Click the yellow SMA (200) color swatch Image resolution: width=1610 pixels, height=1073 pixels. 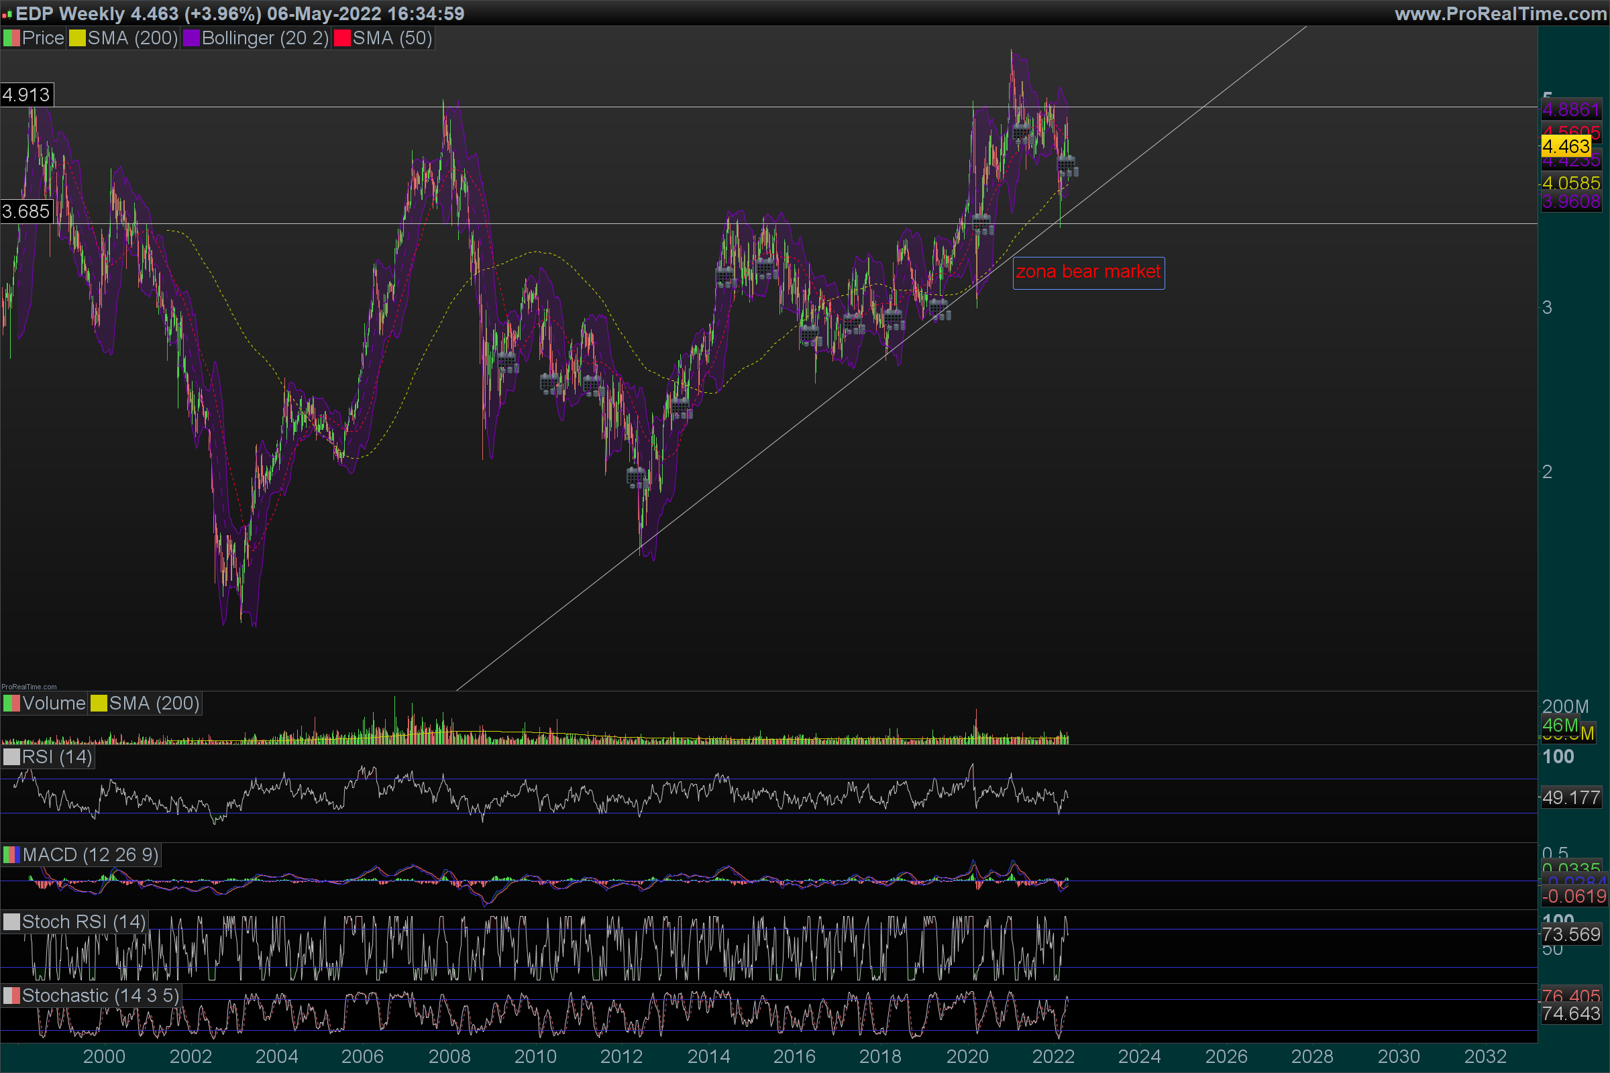[x=76, y=38]
